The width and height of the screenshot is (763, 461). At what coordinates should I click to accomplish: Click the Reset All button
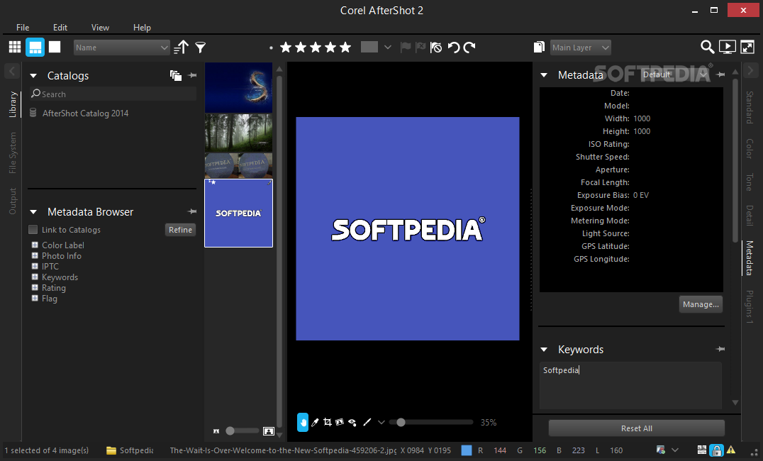click(637, 428)
